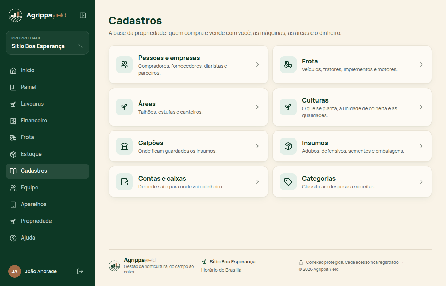The image size is (446, 286).
Task: Click the wallet icon on Contas e caixas
Action: pos(124,182)
